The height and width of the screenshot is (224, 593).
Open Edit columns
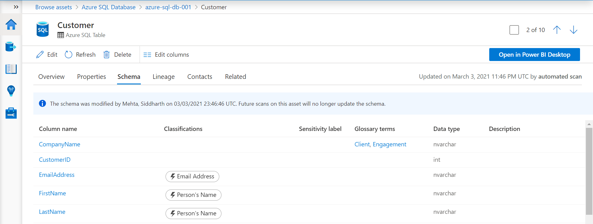point(166,55)
